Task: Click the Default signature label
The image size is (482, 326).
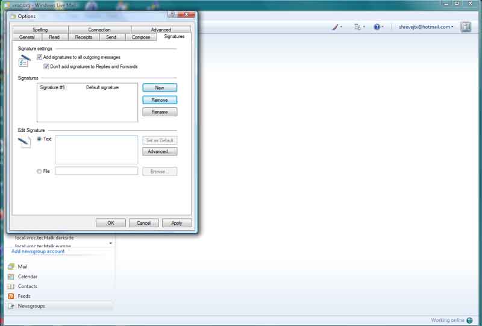Action: click(x=102, y=87)
